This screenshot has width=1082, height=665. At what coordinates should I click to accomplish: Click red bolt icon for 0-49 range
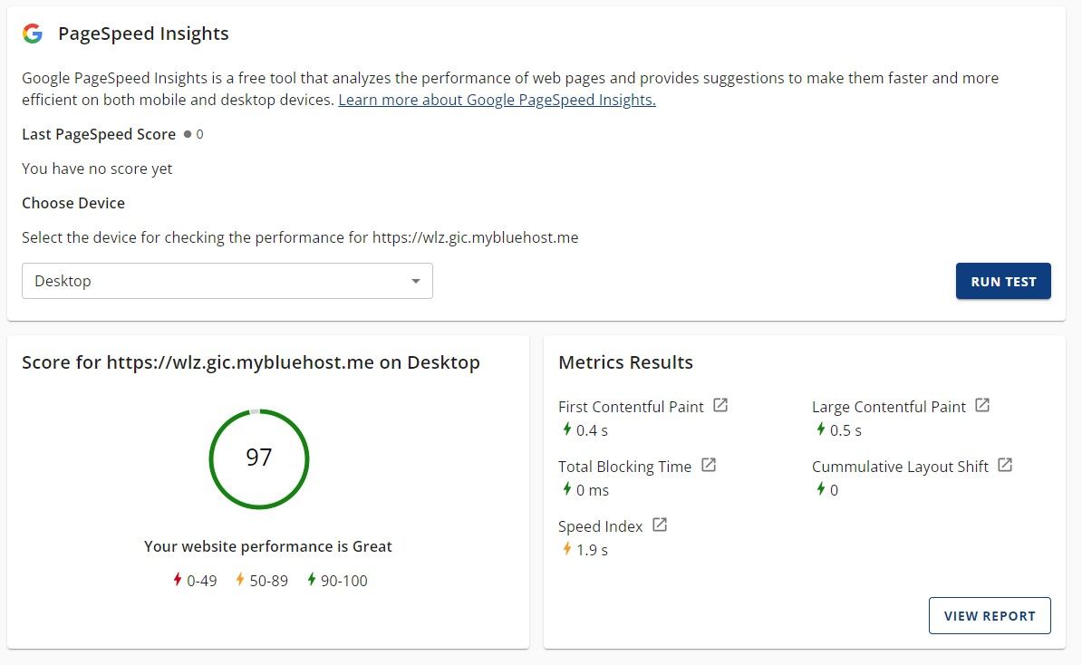(178, 580)
